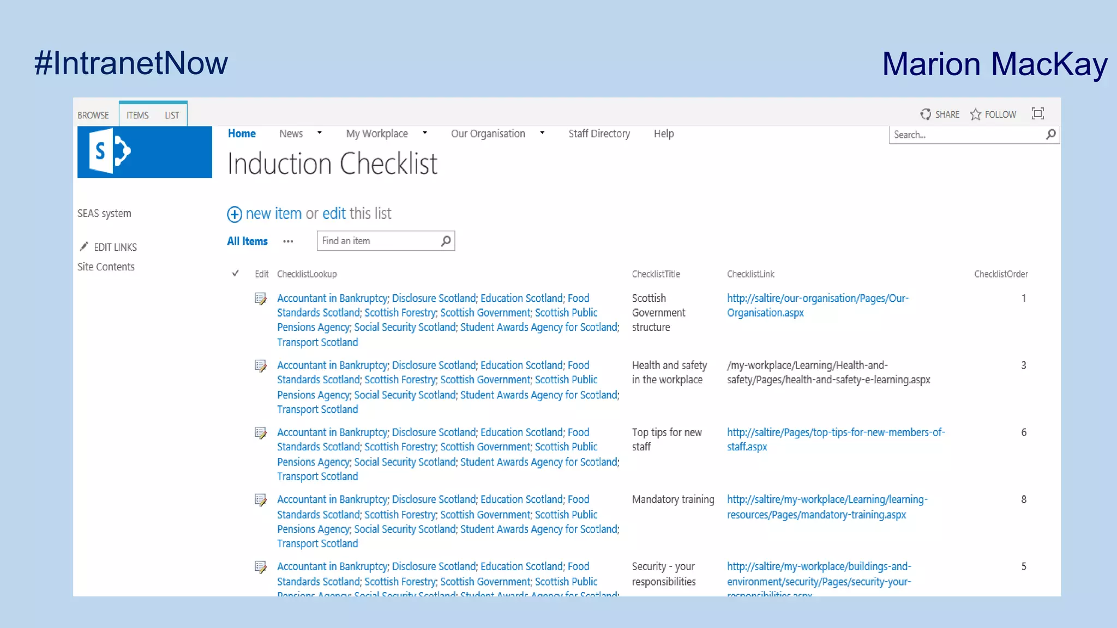Open the Staff Directory menu item

tap(599, 134)
